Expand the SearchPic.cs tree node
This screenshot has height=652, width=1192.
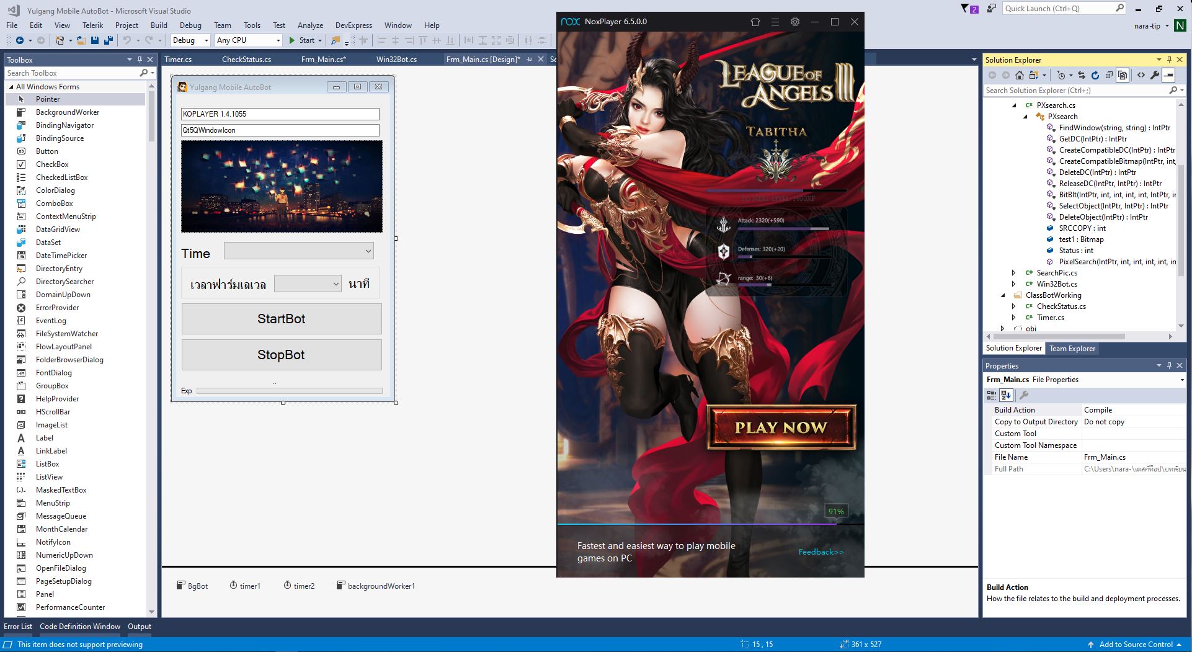click(x=1014, y=273)
